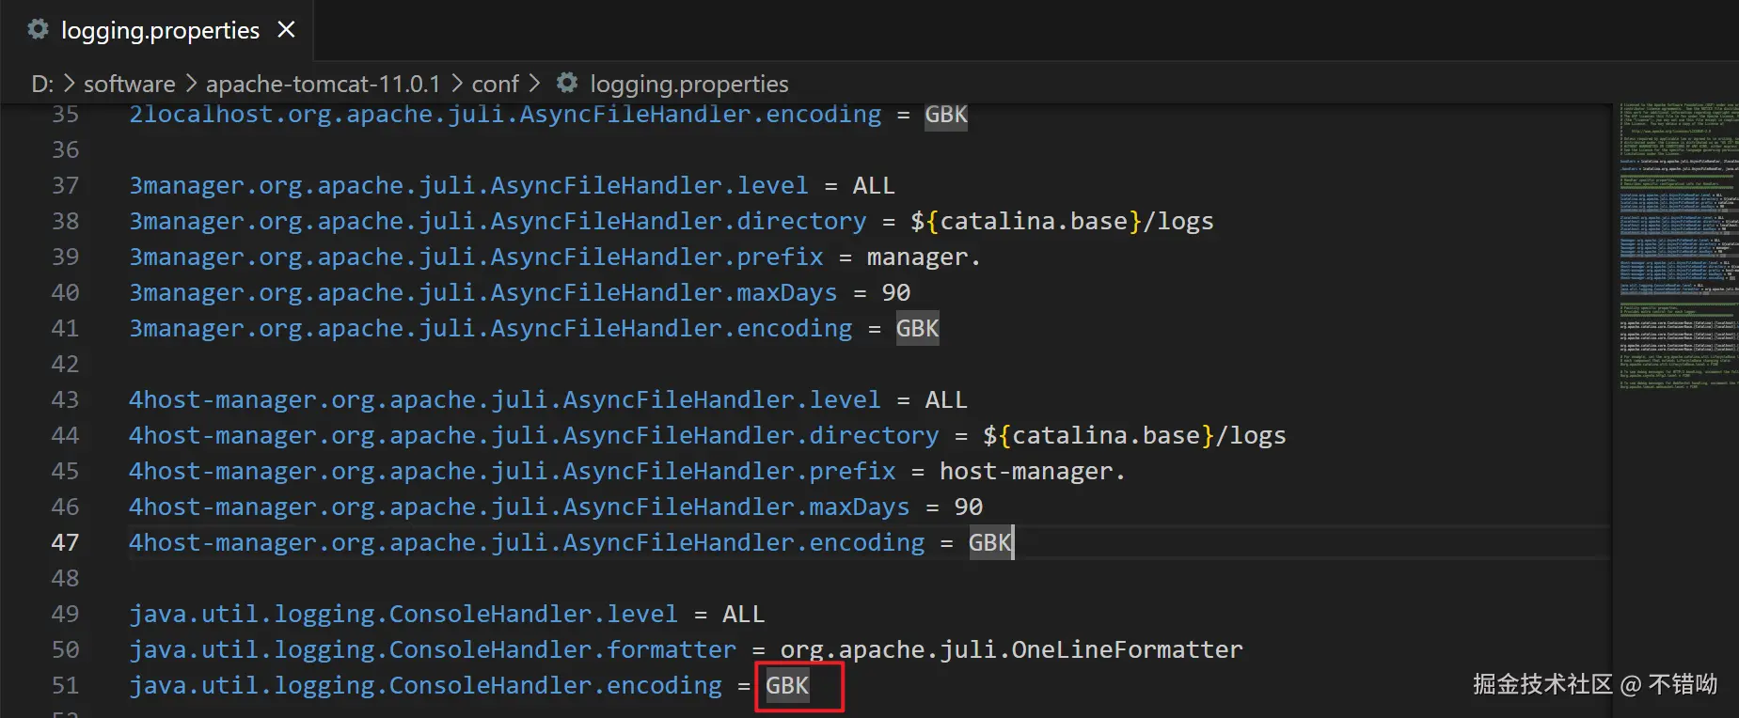Viewport: 1739px width, 718px height.
Task: Click the minimap code overview
Action: tap(1677, 244)
